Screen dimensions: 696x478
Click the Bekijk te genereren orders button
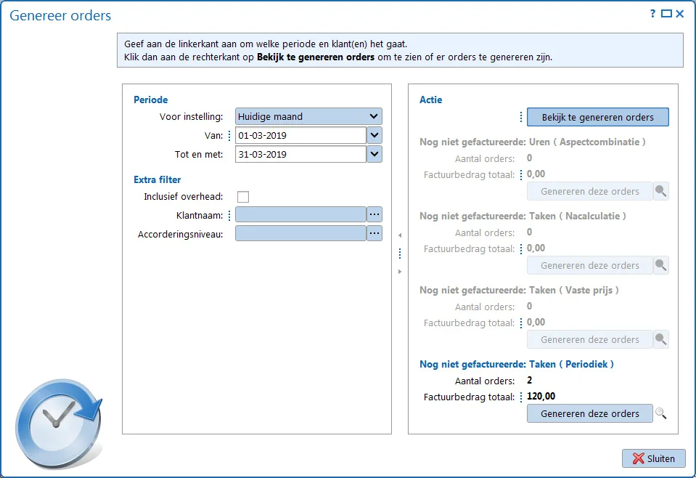(597, 117)
